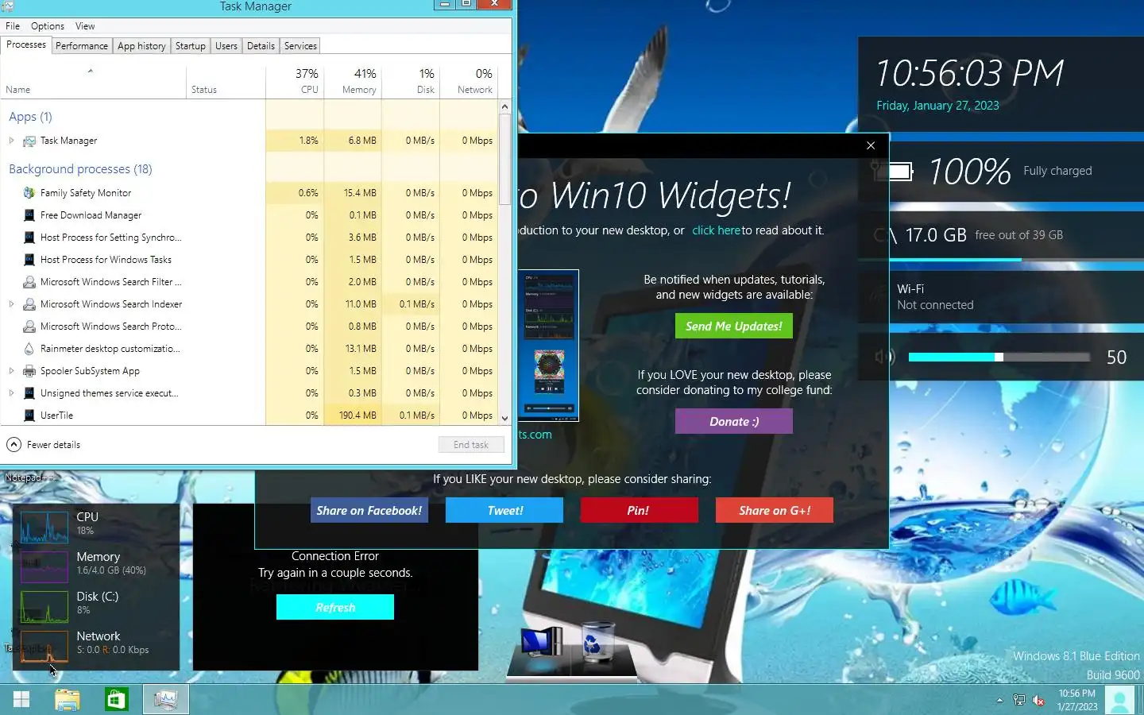Click the Free Download Manager process icon
The width and height of the screenshot is (1144, 715).
coord(29,215)
